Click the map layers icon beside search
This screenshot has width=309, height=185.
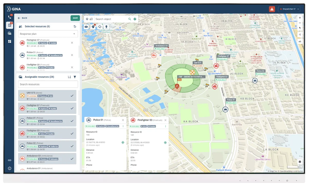[x=87, y=19]
